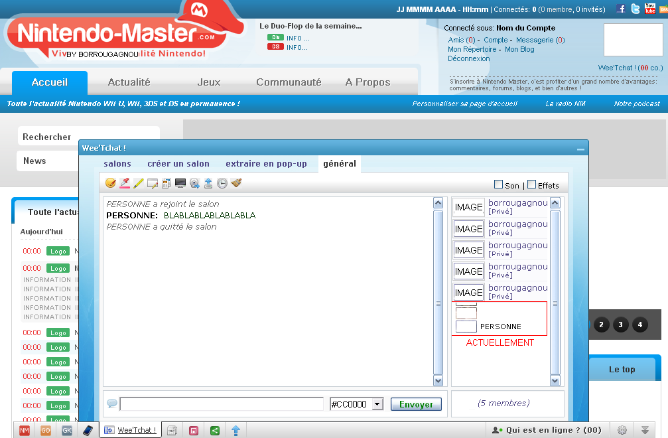Open the Jeux navigation menu
This screenshot has height=438, width=668.
(x=209, y=82)
